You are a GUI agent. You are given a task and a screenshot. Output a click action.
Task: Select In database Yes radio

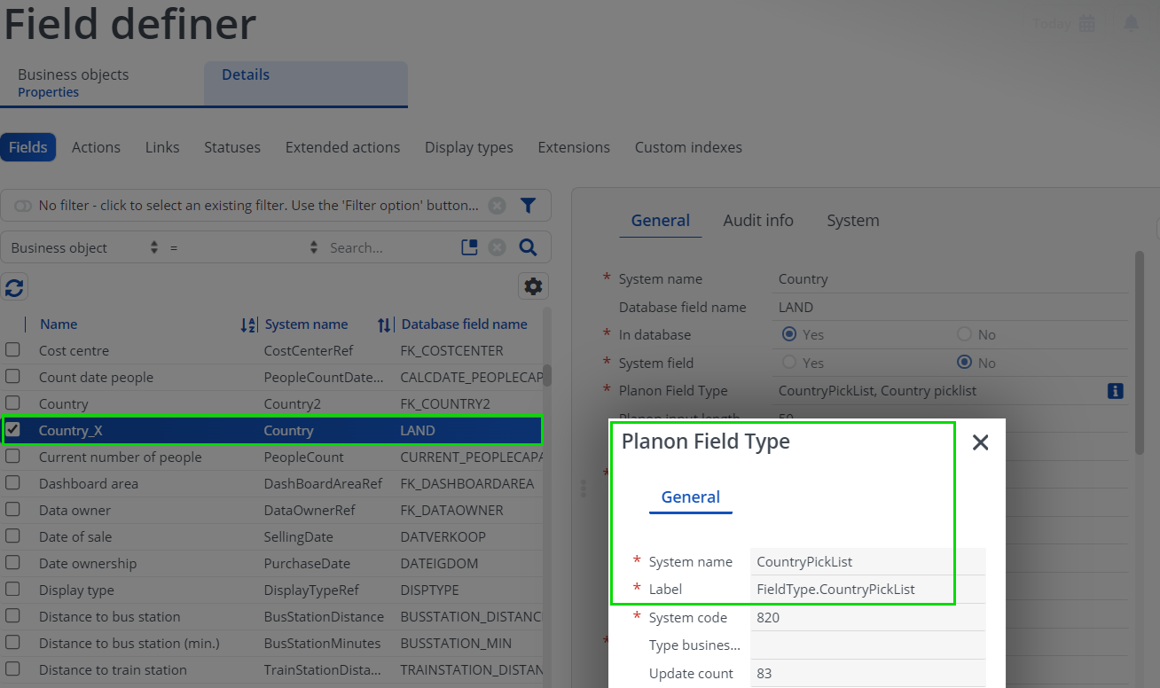789,334
